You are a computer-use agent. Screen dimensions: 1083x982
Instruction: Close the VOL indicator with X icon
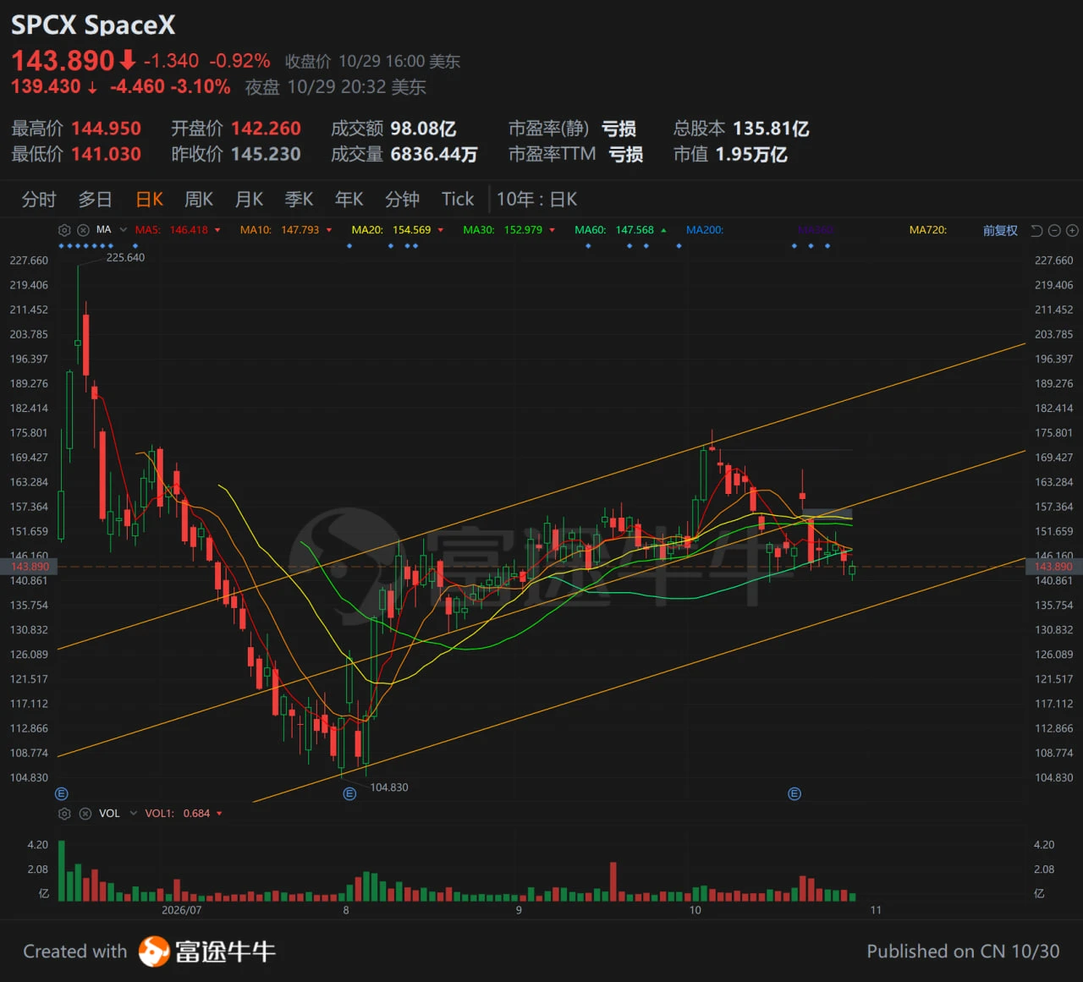pos(85,814)
